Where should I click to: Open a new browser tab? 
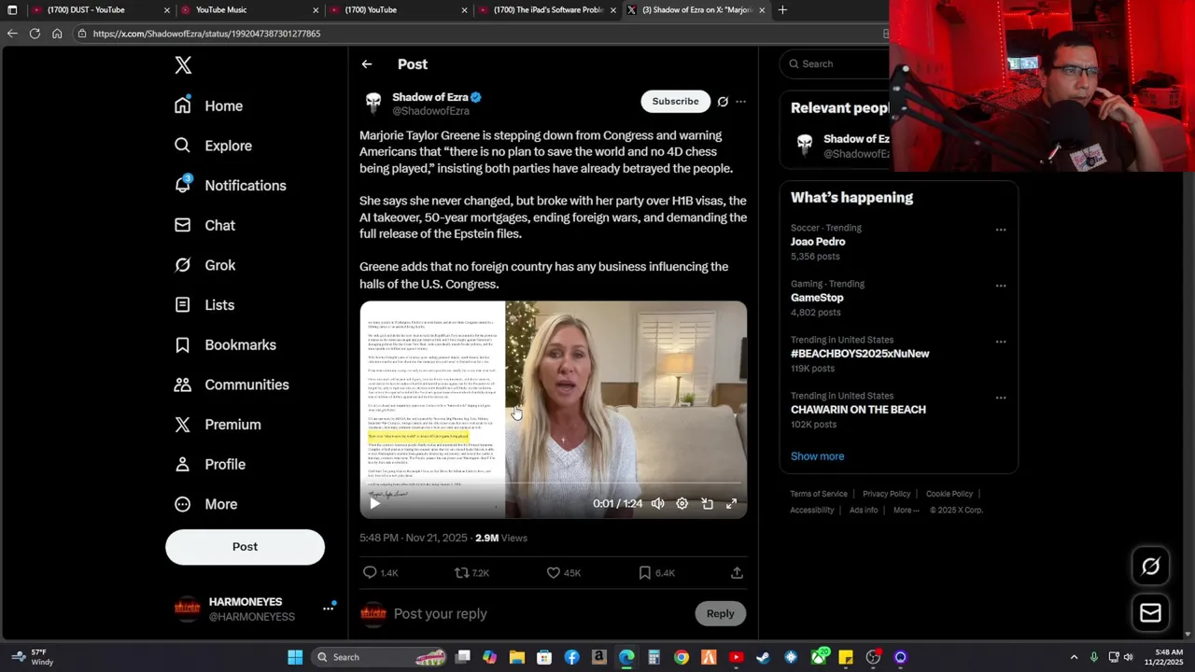[782, 10]
